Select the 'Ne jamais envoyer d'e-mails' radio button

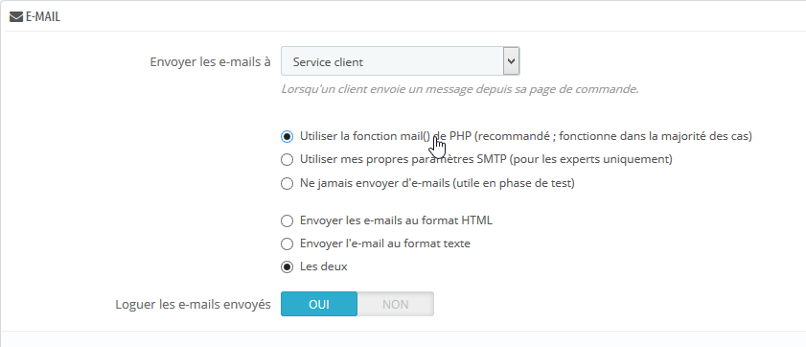click(287, 183)
